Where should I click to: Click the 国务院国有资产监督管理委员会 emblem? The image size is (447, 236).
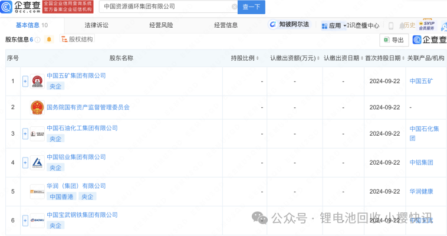point(37,107)
